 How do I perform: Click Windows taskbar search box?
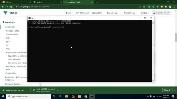(28, 97)
